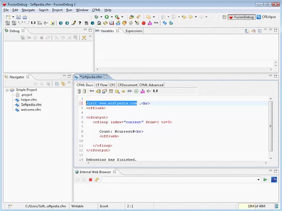
Task: Close the Internal Web Browser view
Action: 114,172
